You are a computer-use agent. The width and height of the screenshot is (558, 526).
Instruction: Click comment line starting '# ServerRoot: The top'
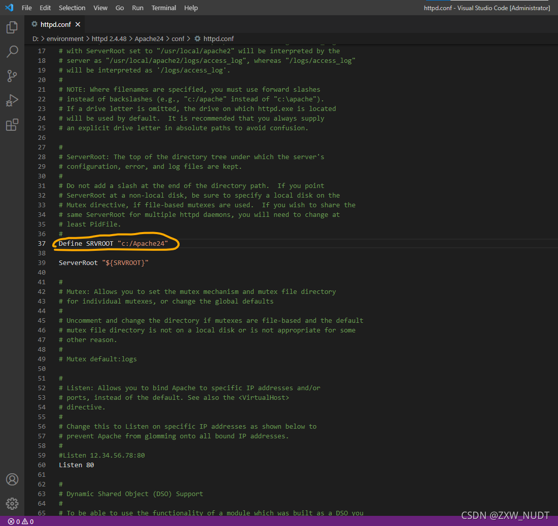tap(191, 157)
